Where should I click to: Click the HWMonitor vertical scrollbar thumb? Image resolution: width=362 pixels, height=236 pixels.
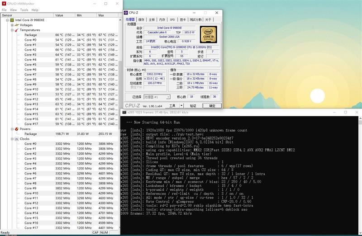pos(120,94)
